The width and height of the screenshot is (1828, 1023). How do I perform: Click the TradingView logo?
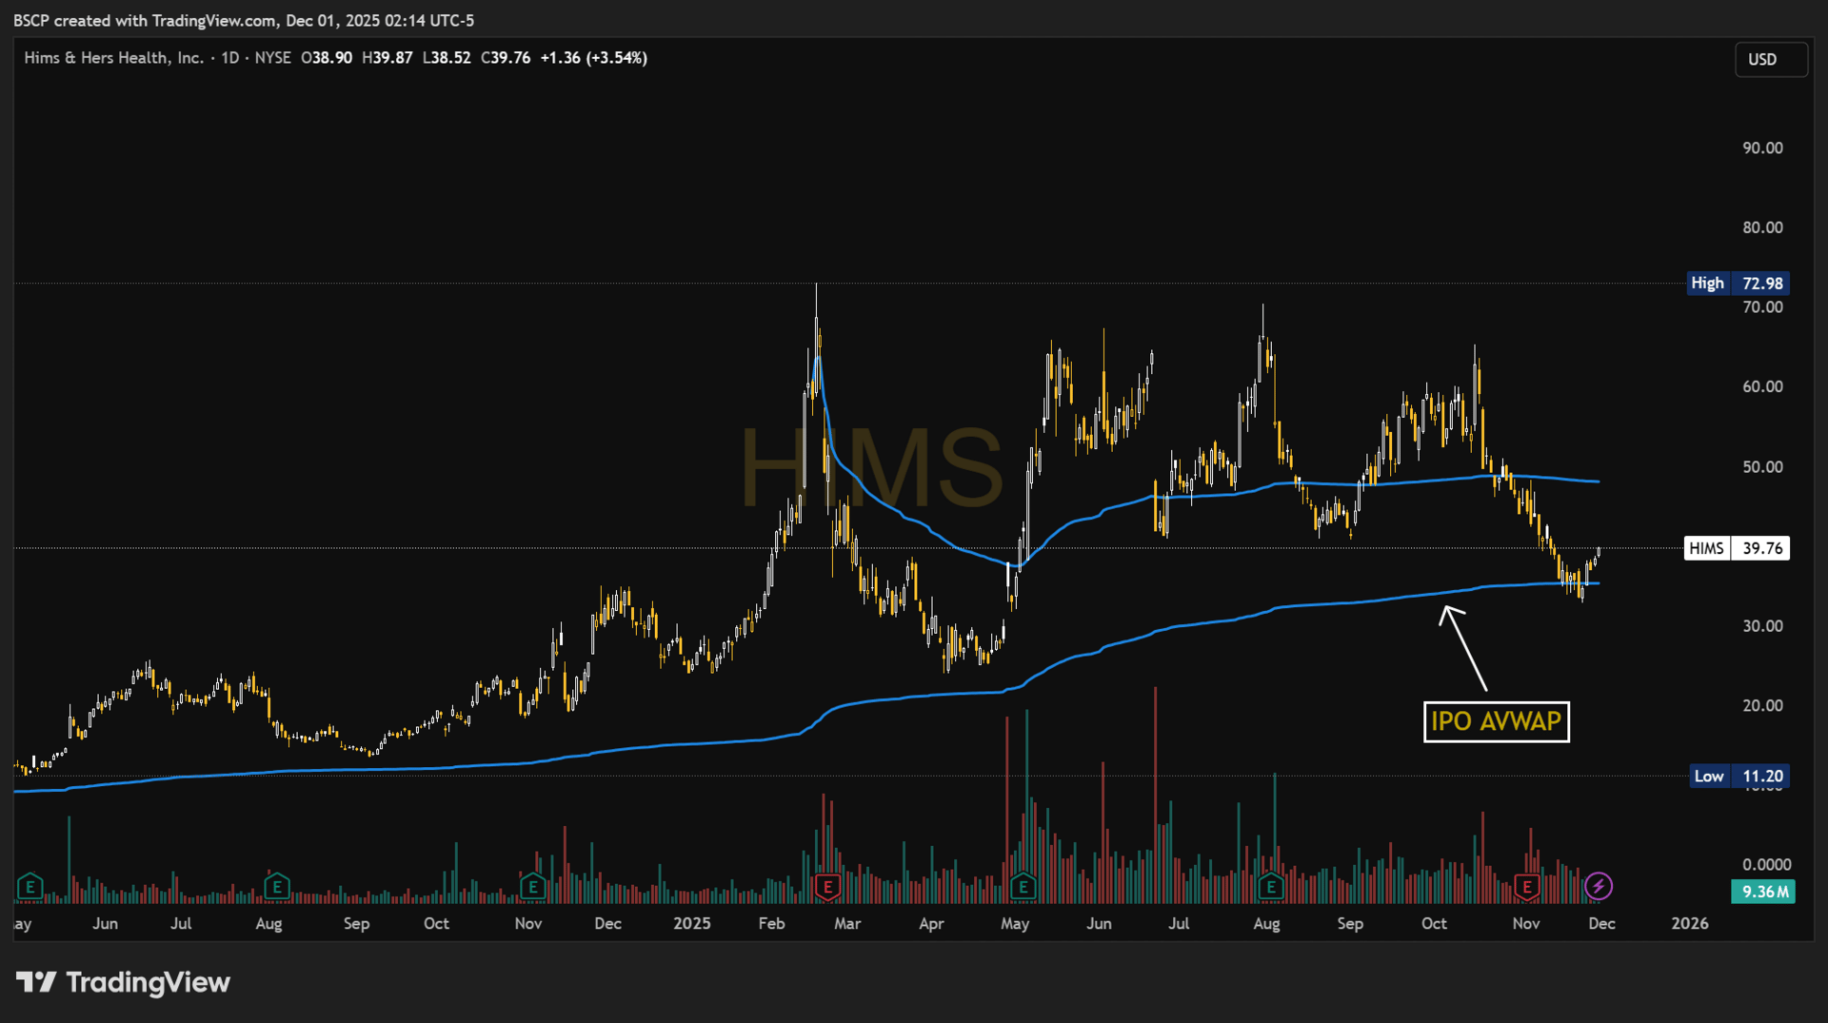(x=123, y=982)
